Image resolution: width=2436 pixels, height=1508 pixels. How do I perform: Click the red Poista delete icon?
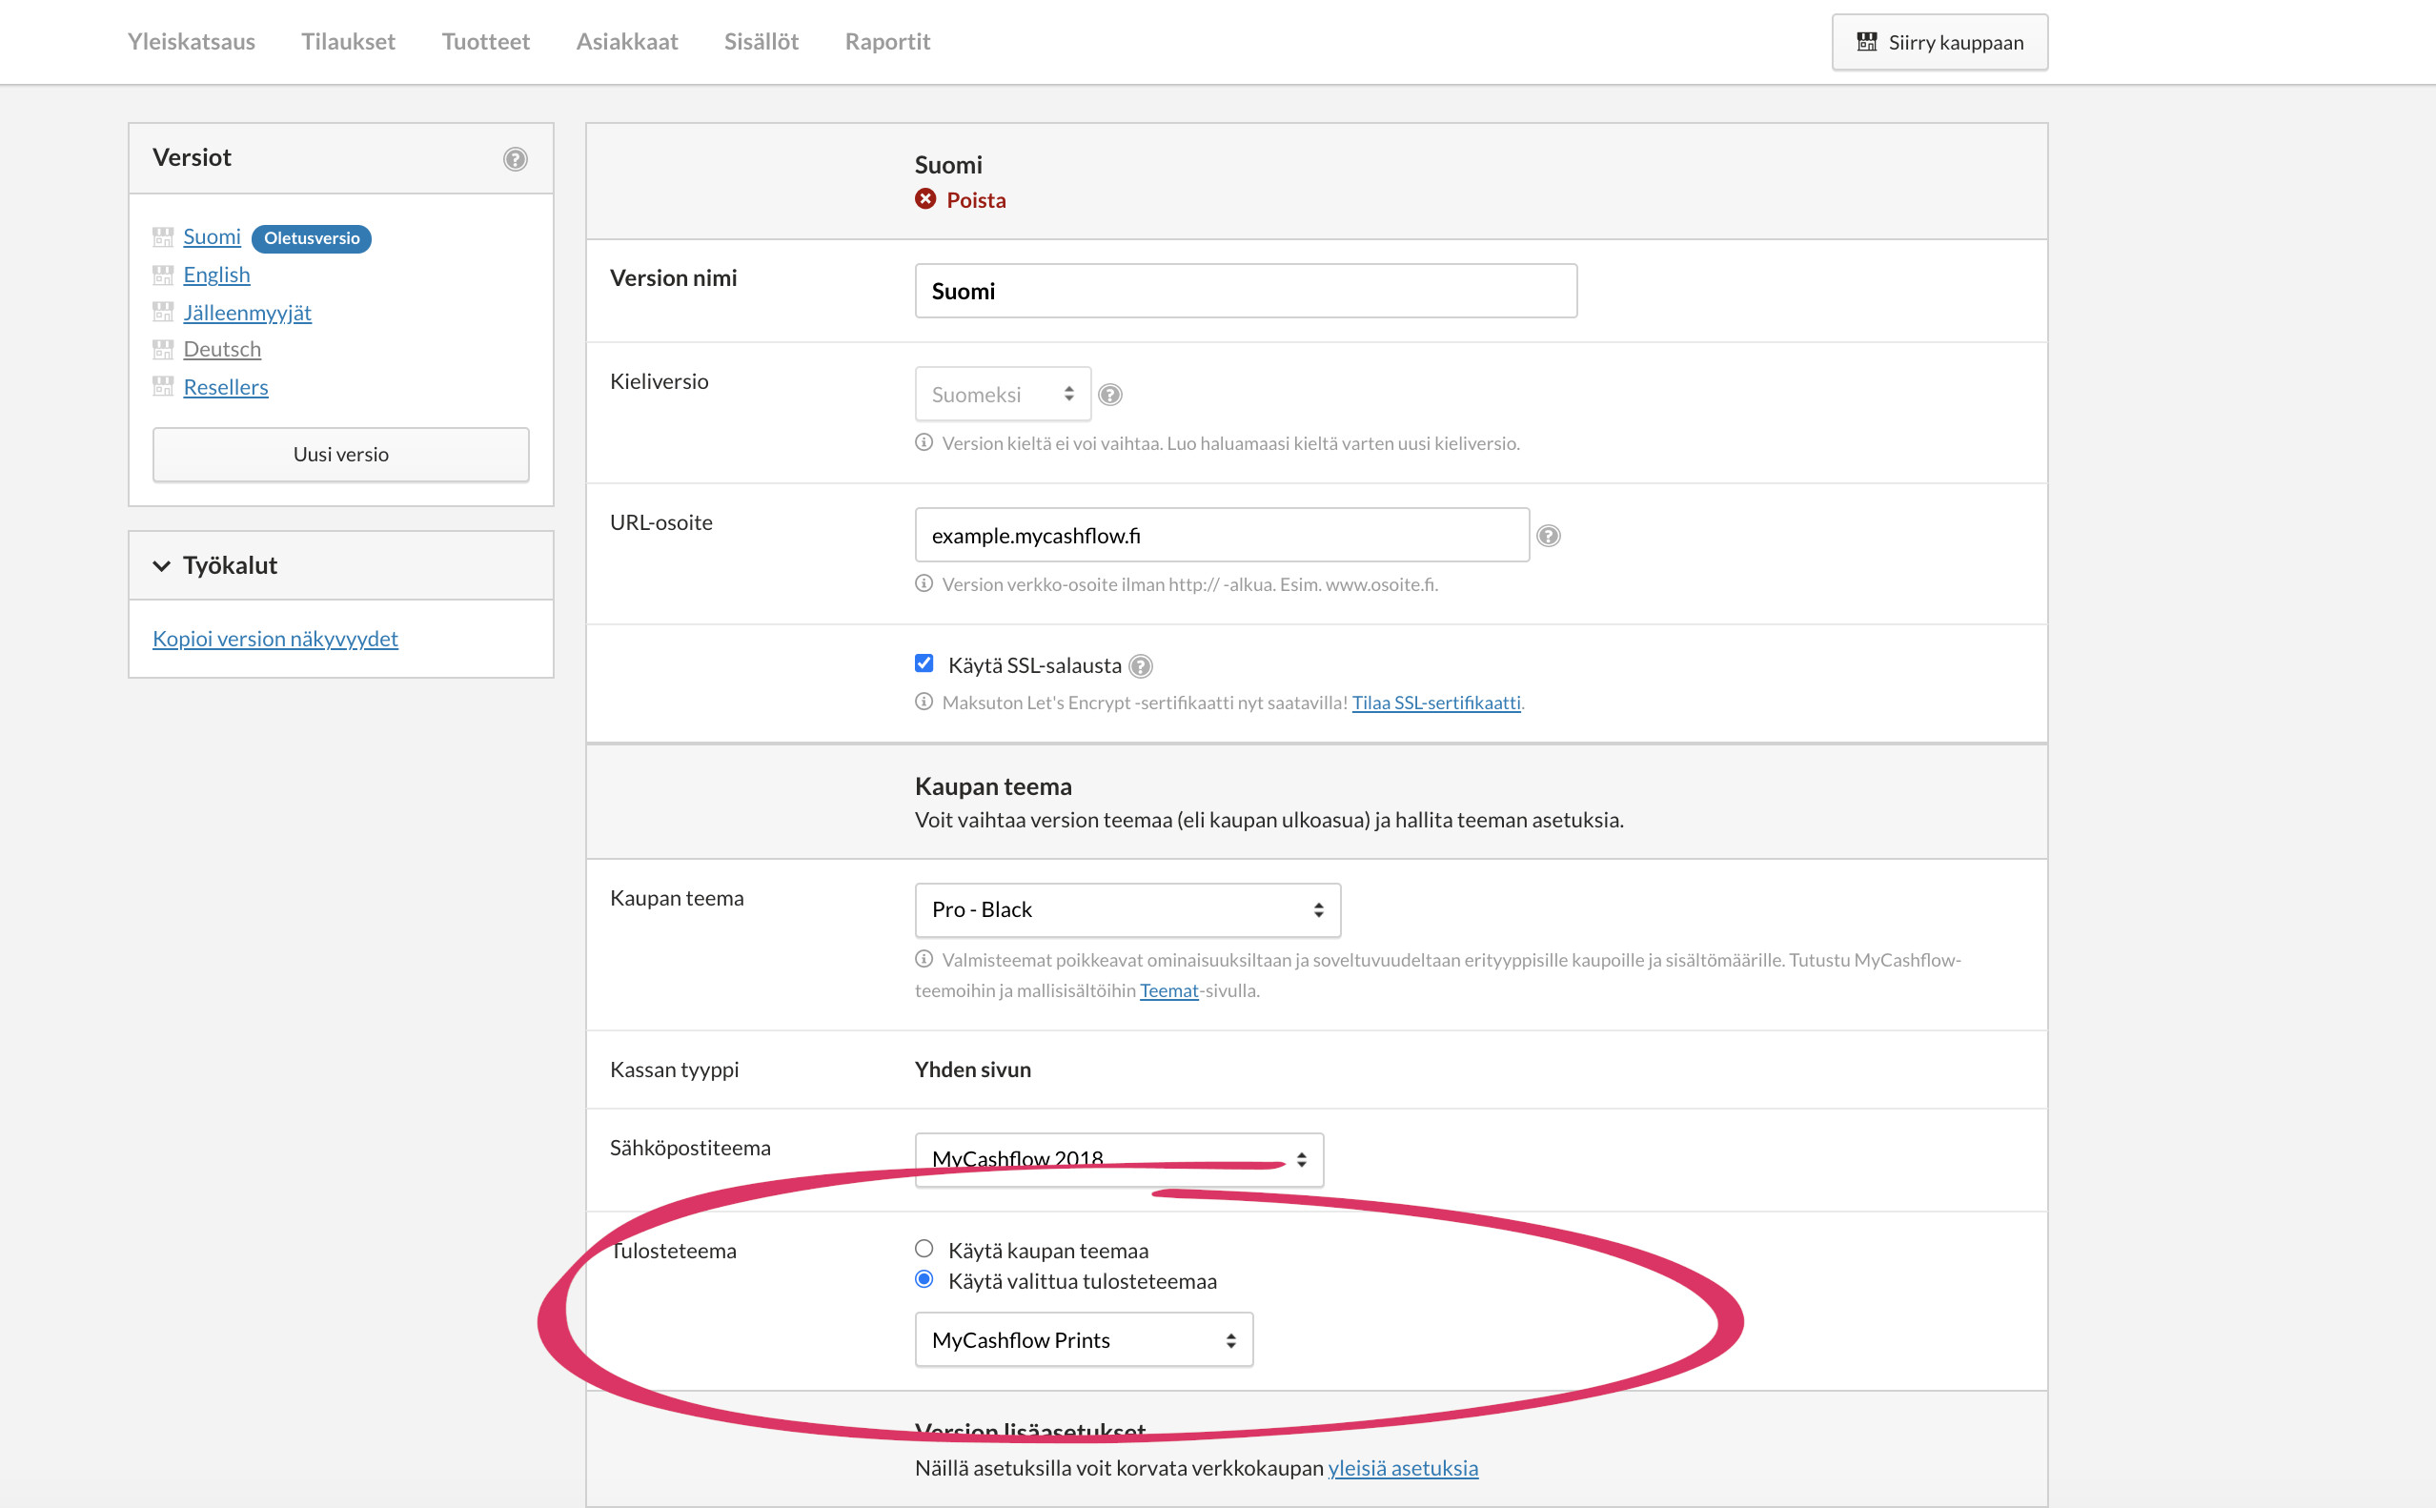click(x=925, y=199)
